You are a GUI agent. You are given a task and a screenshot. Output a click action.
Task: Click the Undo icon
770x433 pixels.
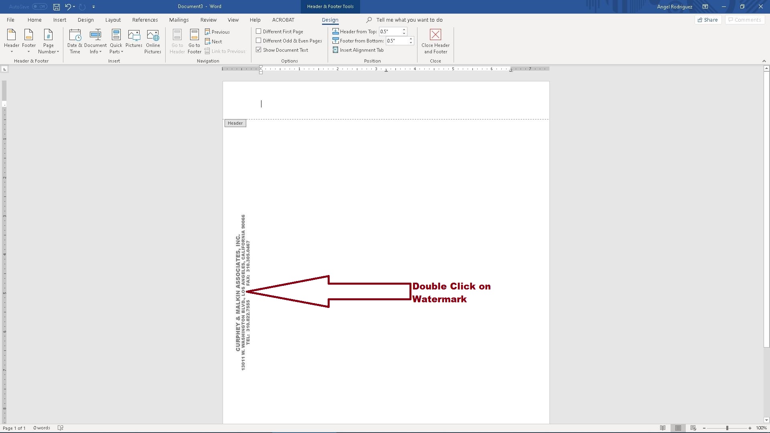(68, 7)
